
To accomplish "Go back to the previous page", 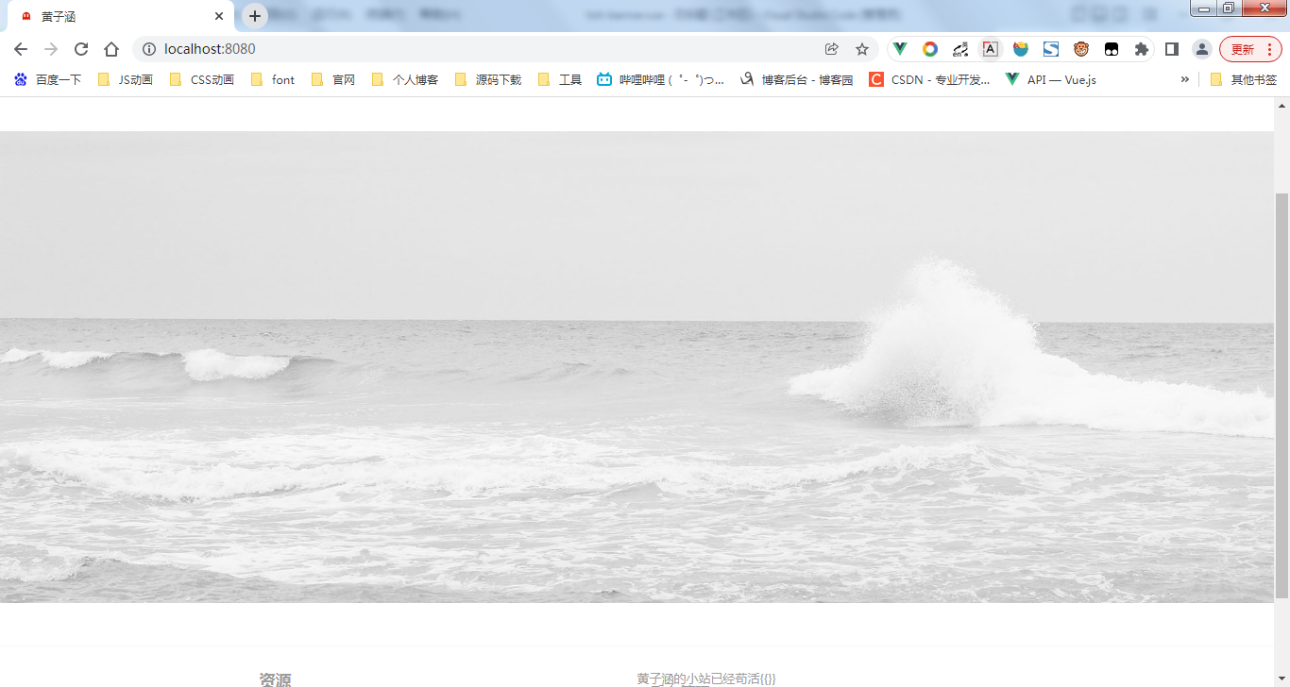I will (x=21, y=49).
